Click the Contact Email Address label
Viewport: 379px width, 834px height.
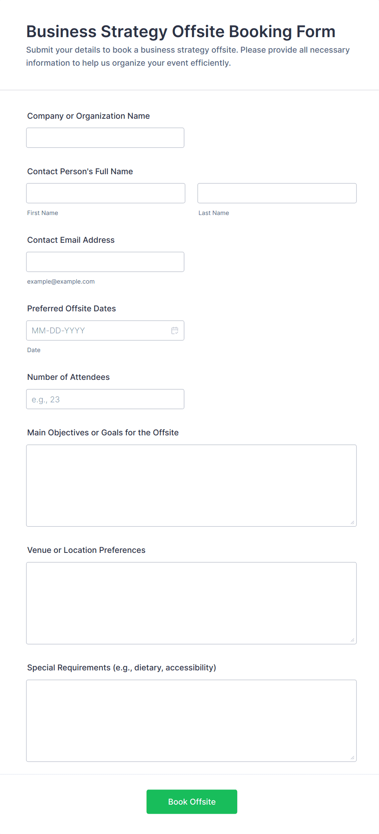coord(71,240)
